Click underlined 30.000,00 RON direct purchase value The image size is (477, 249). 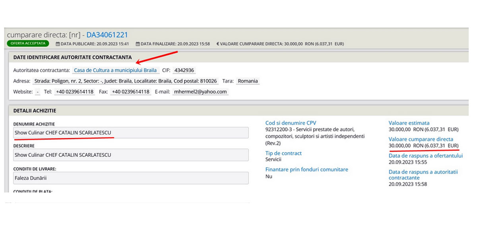pos(424,146)
